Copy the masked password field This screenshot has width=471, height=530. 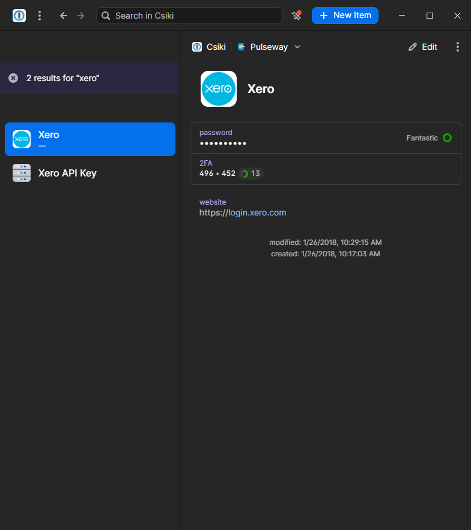[223, 143]
